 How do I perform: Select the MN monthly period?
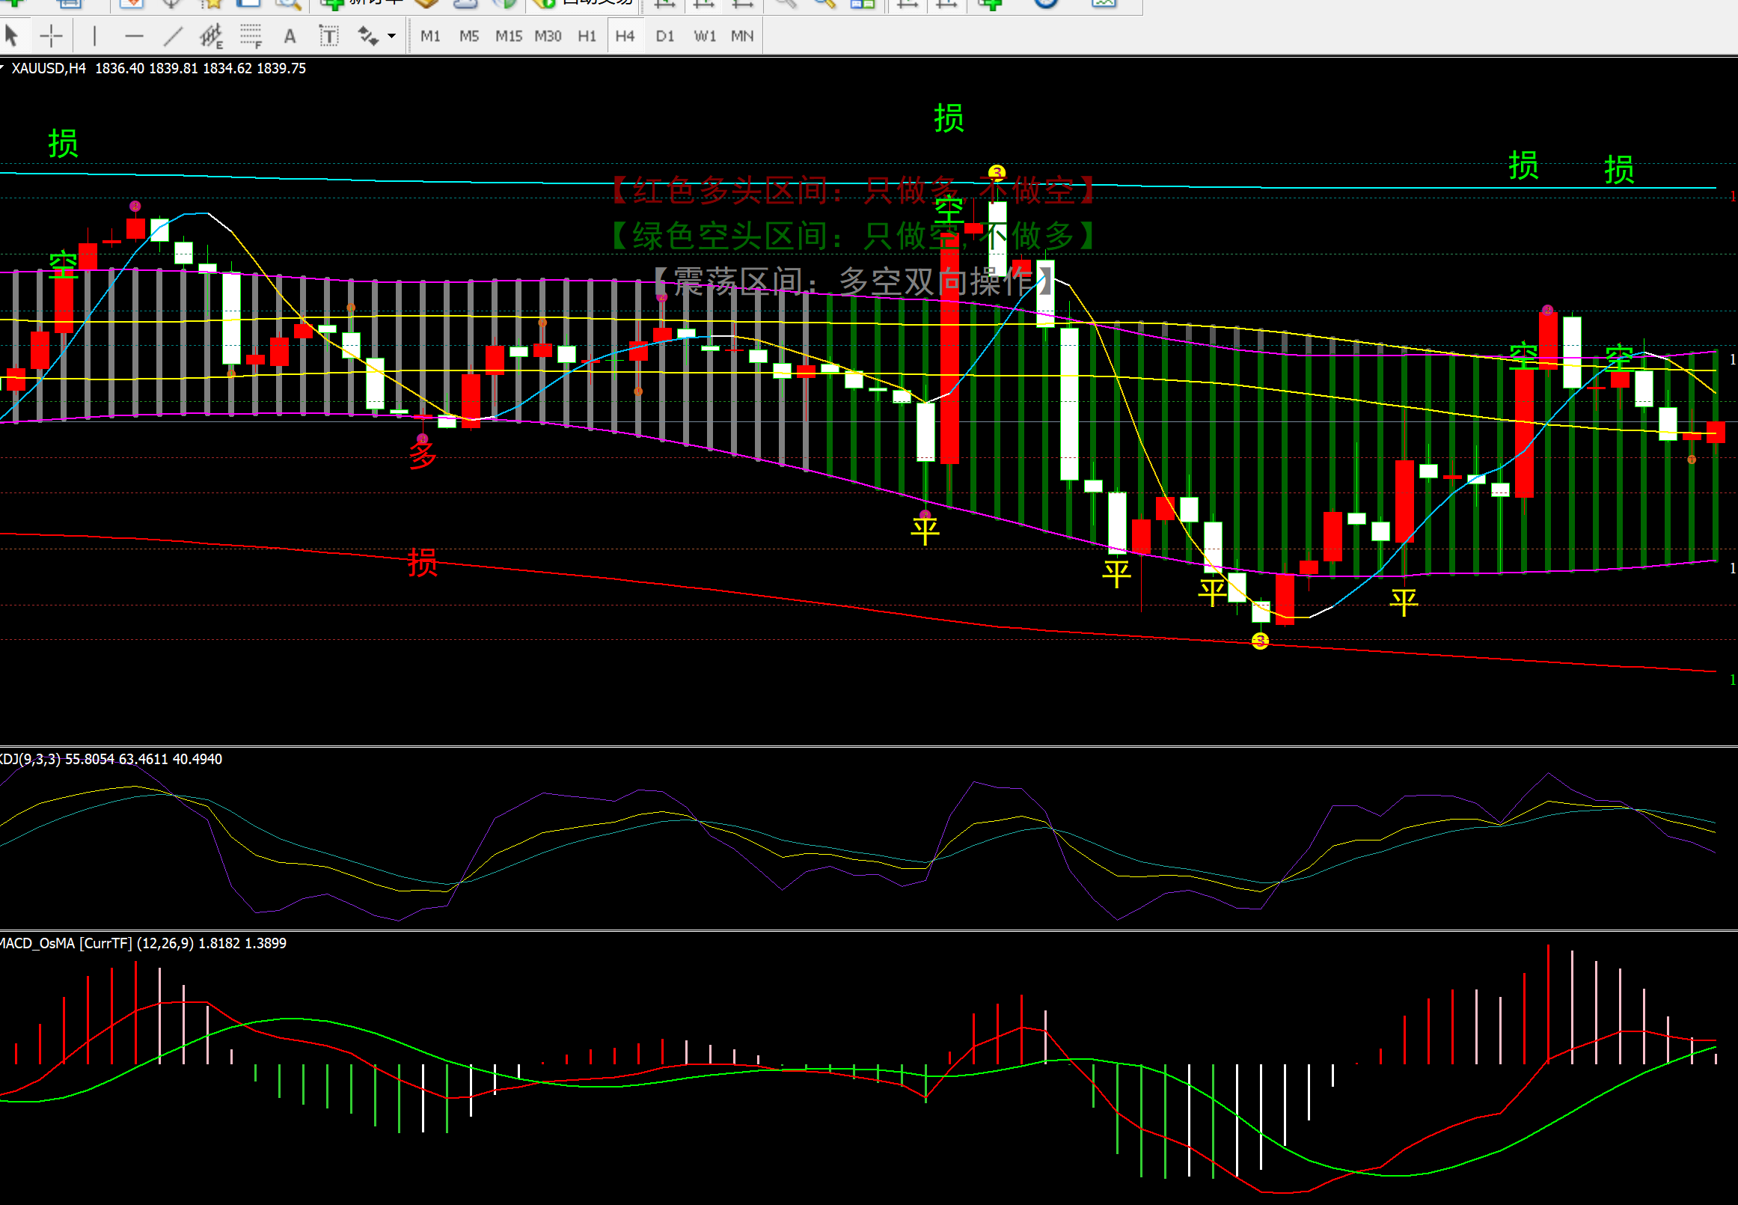743,35
